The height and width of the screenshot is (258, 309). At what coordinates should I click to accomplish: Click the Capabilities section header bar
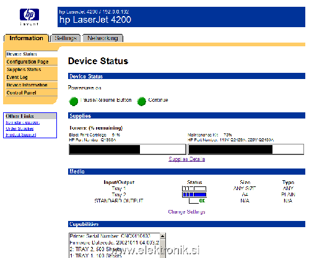[186, 224]
